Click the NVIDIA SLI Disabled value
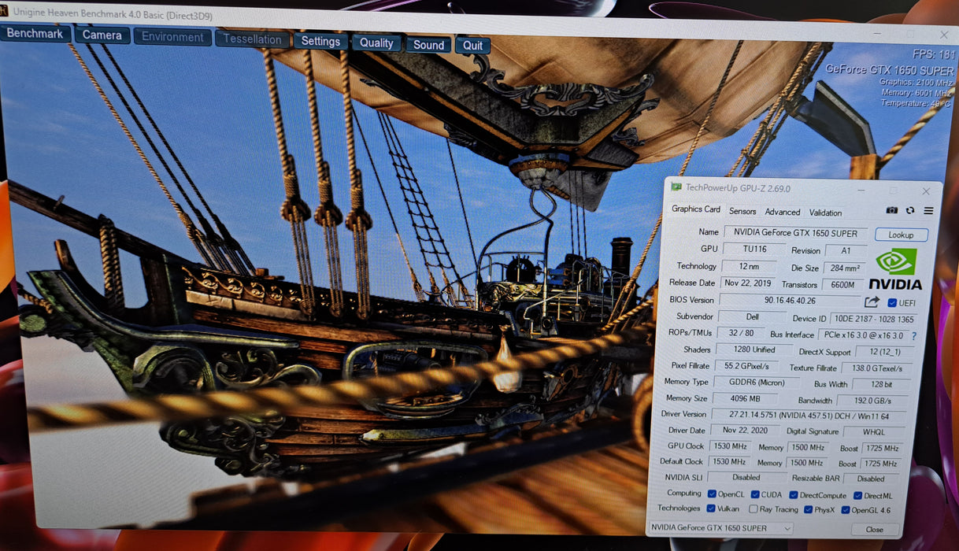This screenshot has height=551, width=959. 746,477
